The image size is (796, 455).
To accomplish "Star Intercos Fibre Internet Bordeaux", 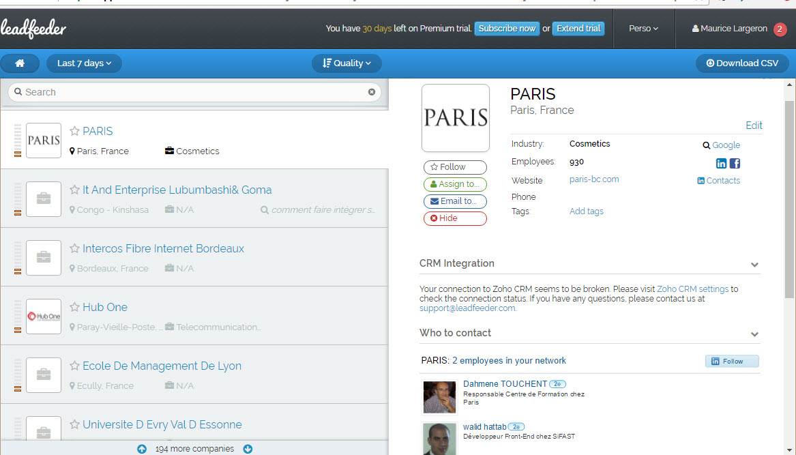I will coord(74,248).
